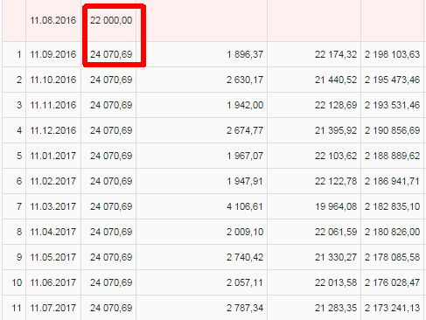
Task: Click value 22 128,69
Action: 336,105
